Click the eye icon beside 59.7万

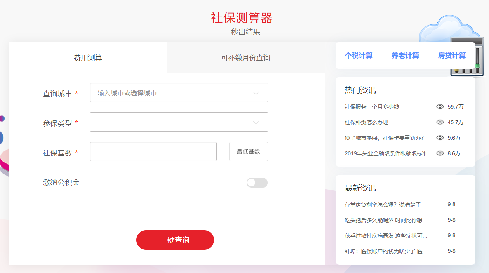point(440,107)
